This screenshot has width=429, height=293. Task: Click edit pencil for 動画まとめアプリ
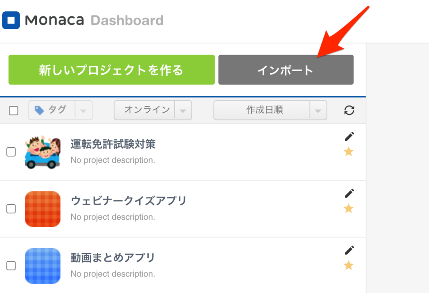pyautogui.click(x=349, y=250)
